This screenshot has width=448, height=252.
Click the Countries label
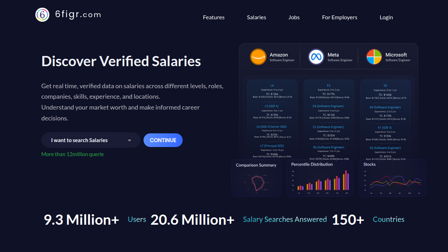(x=388, y=219)
